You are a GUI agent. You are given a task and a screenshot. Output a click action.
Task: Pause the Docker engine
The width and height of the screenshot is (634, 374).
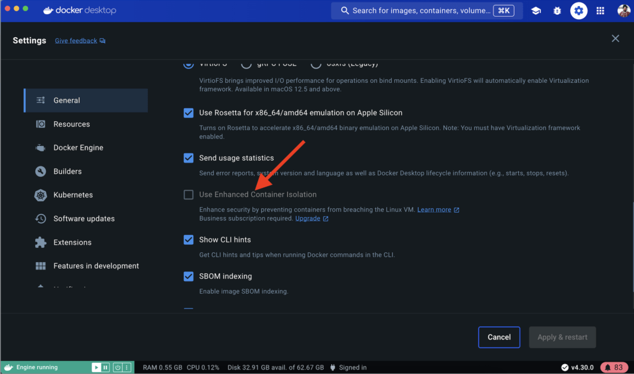click(x=105, y=367)
